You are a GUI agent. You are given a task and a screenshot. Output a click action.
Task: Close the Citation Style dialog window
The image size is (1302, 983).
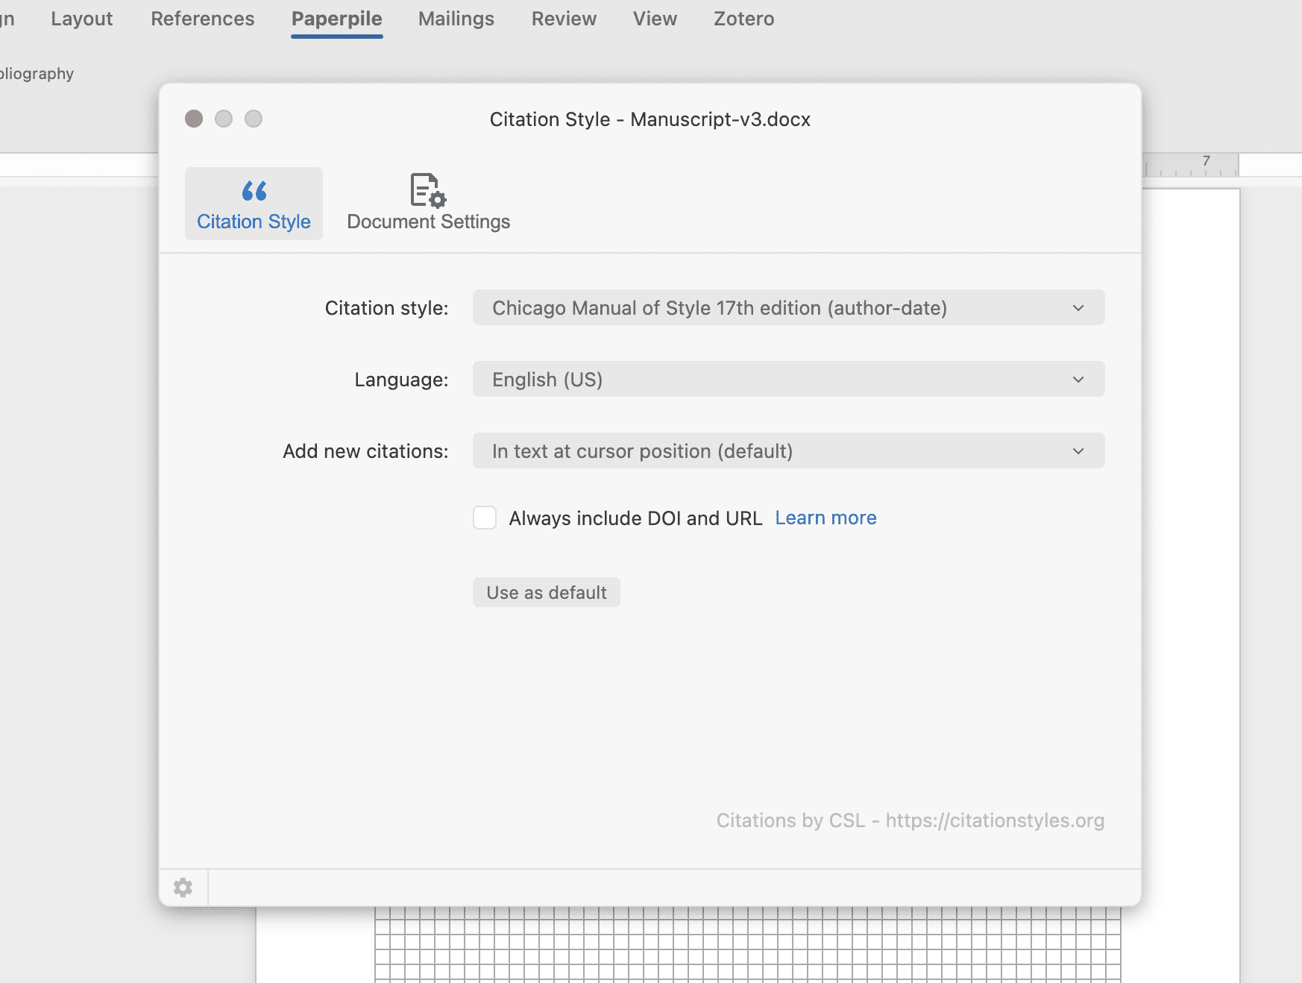pos(194,119)
